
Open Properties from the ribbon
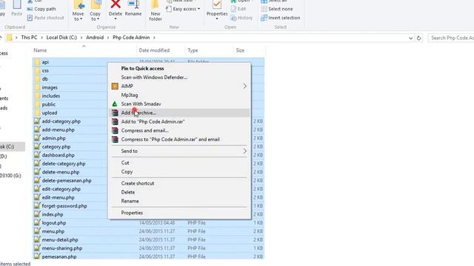tap(217, 10)
